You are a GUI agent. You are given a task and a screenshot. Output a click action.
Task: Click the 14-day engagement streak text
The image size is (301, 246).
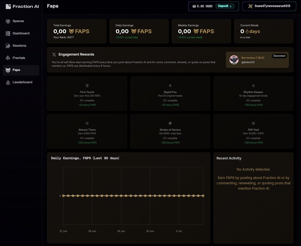coord(253,96)
